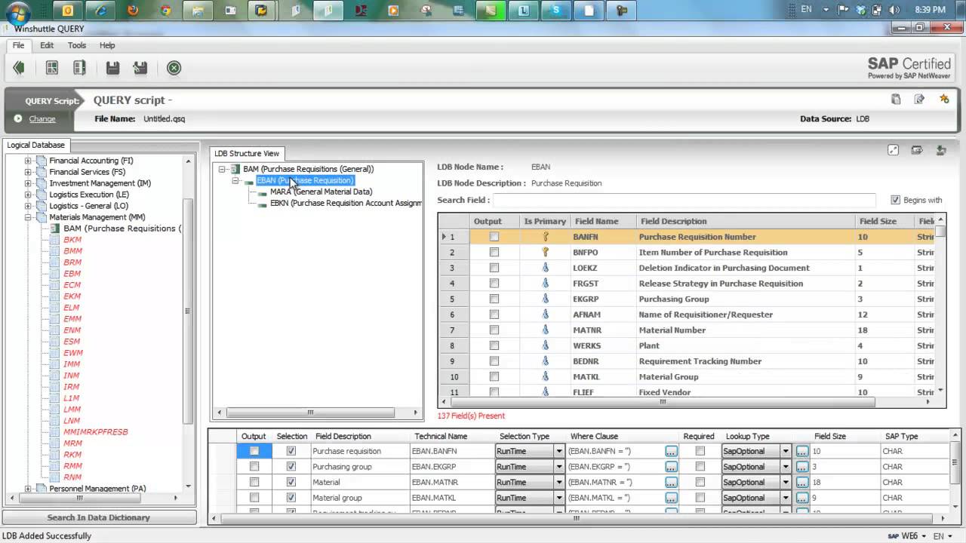Screen dimensions: 966x543
Task: Select the Logical Database tab
Action: coord(35,145)
